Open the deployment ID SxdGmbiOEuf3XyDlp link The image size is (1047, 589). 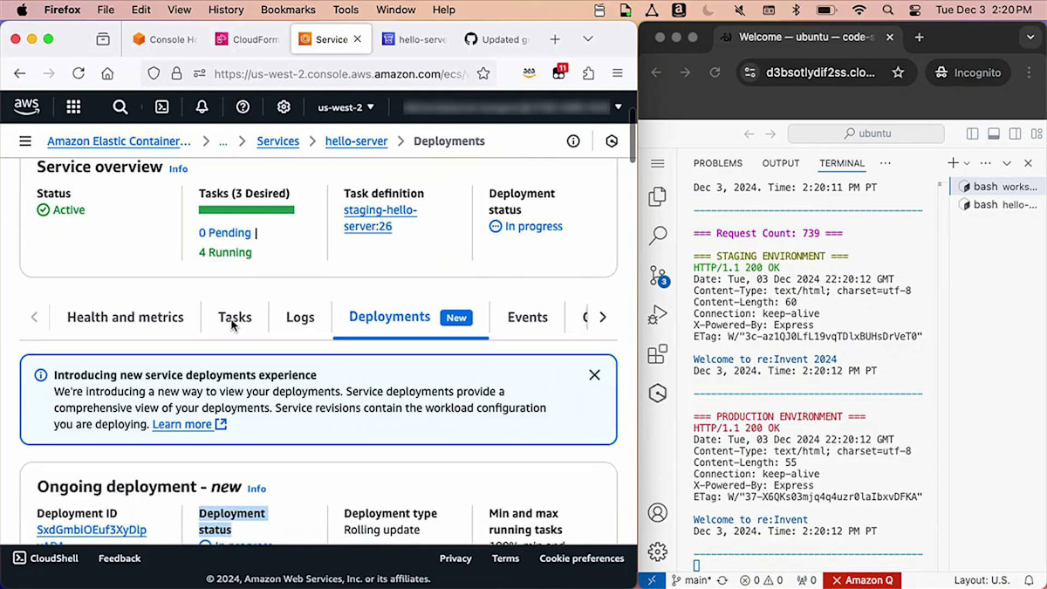coord(92,530)
